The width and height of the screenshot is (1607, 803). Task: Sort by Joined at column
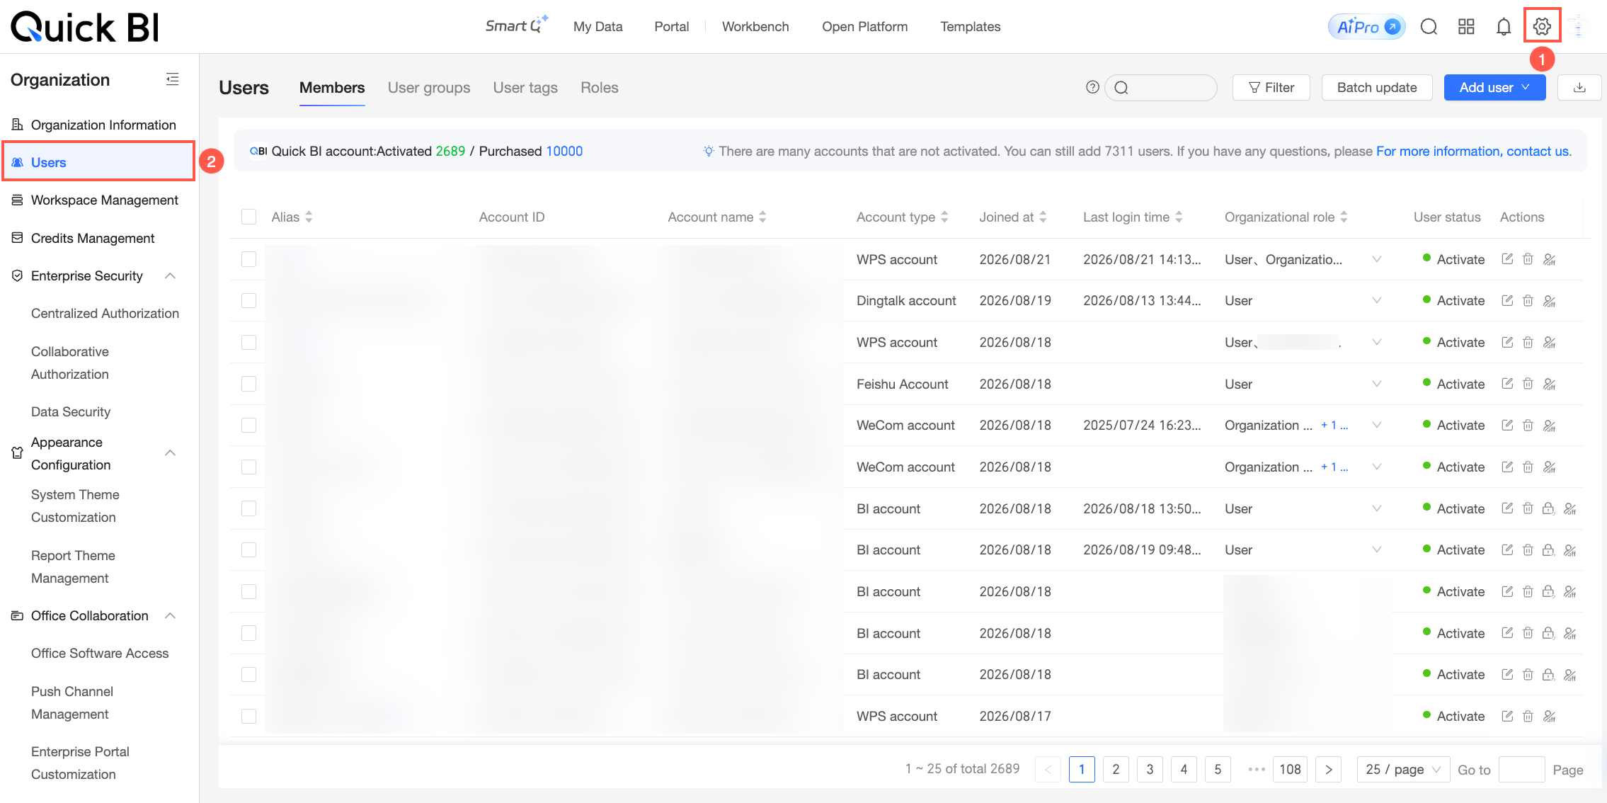point(1043,217)
